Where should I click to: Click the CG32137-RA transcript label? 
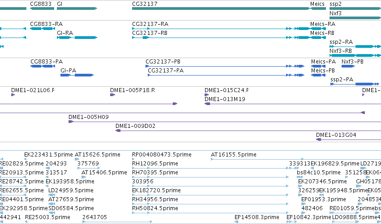click(150, 24)
